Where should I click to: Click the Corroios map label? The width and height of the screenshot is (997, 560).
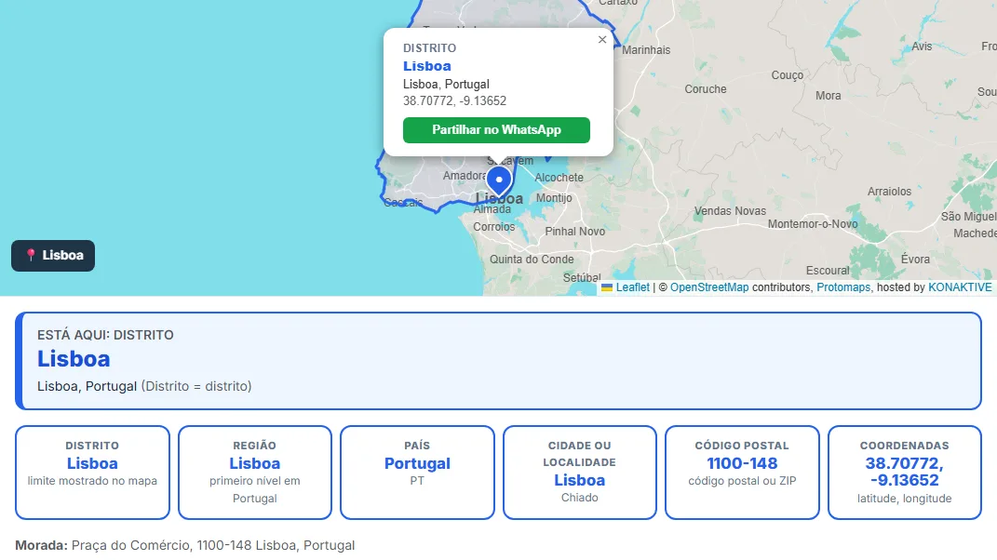pyautogui.click(x=494, y=227)
